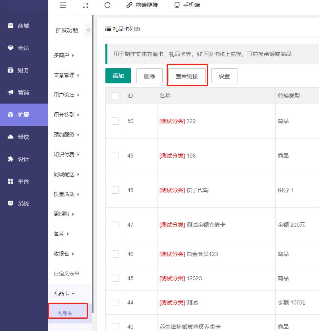
Task: Expand the 积分签到 submenu
Action: (67, 115)
